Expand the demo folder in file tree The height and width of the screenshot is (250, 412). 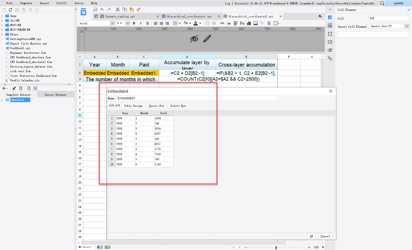point(3,16)
